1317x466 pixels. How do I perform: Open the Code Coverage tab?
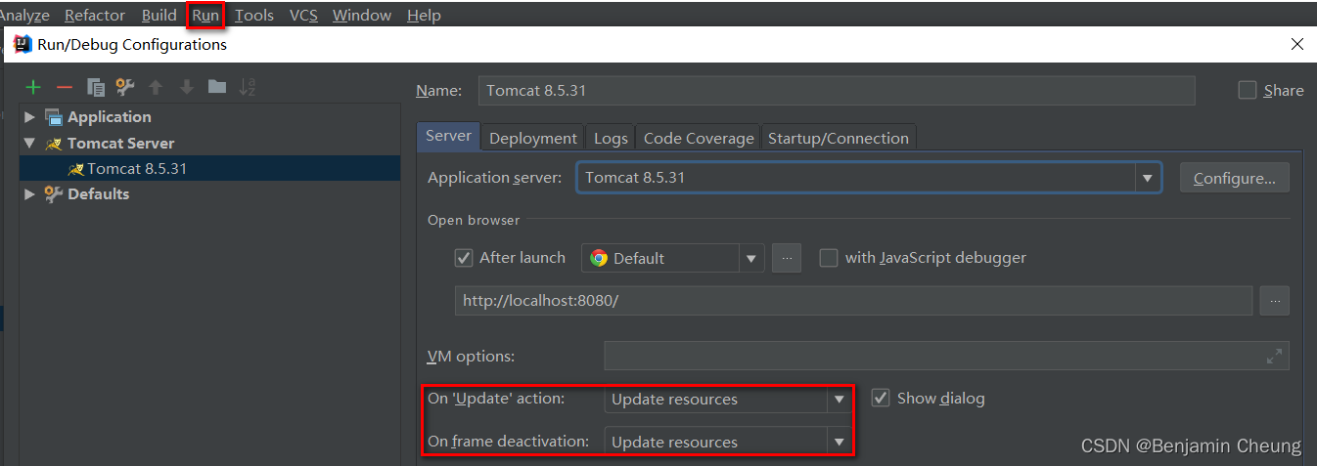pos(699,138)
